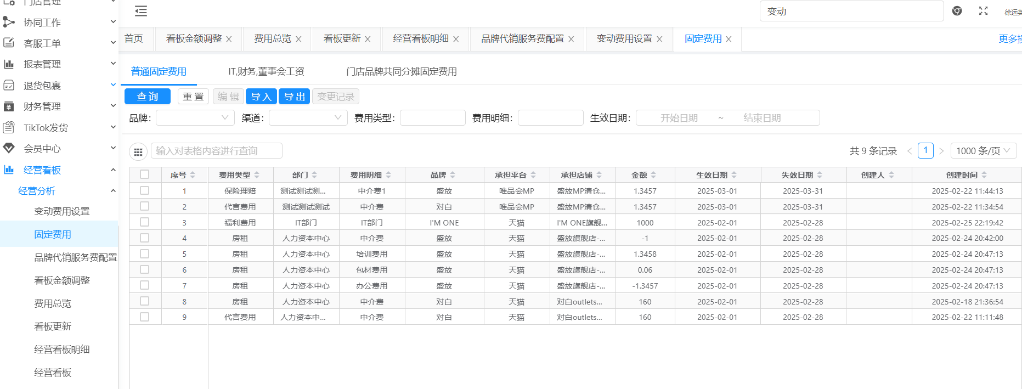Click the 导出 button
The width and height of the screenshot is (1022, 389).
point(294,97)
